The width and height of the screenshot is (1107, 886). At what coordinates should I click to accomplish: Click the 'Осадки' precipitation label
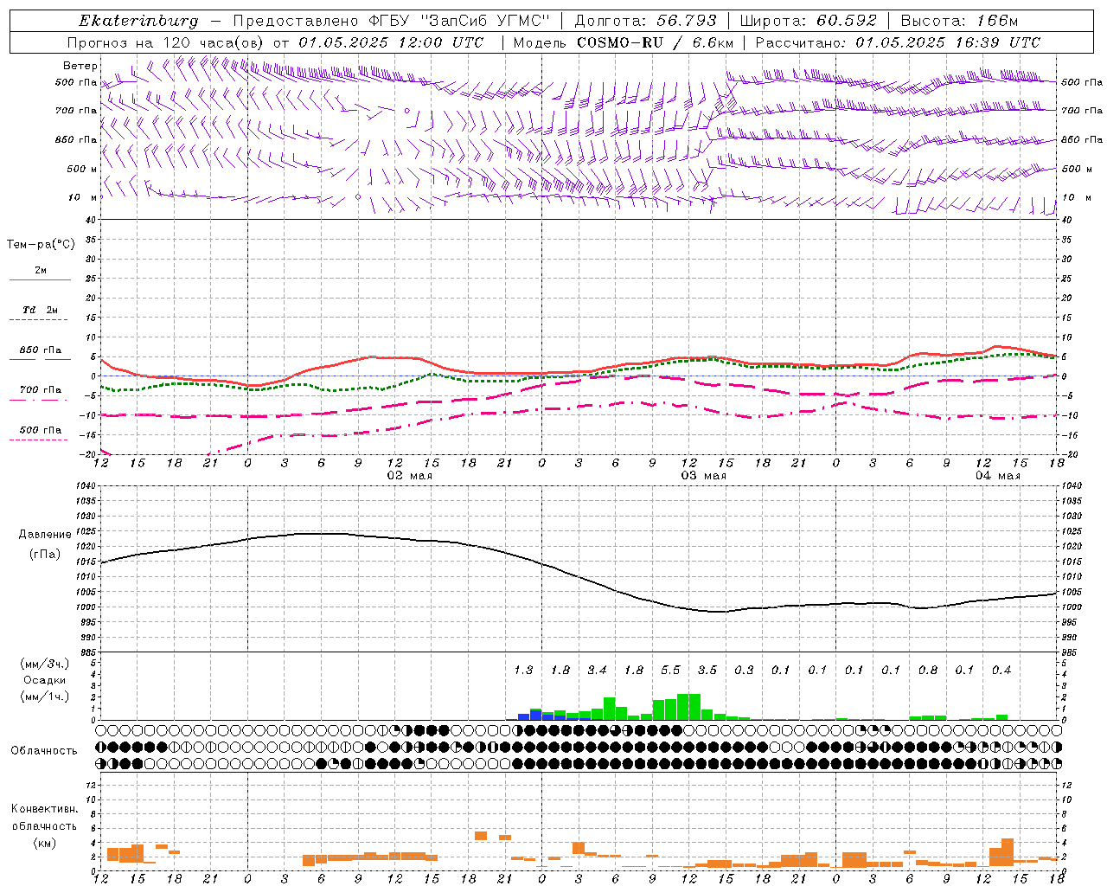pyautogui.click(x=45, y=680)
